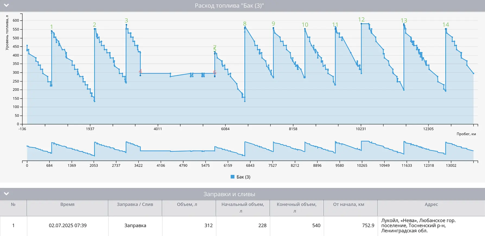Click the overview mini-chart navigator
The height and width of the screenshot is (236, 485).
pyautogui.click(x=250, y=150)
